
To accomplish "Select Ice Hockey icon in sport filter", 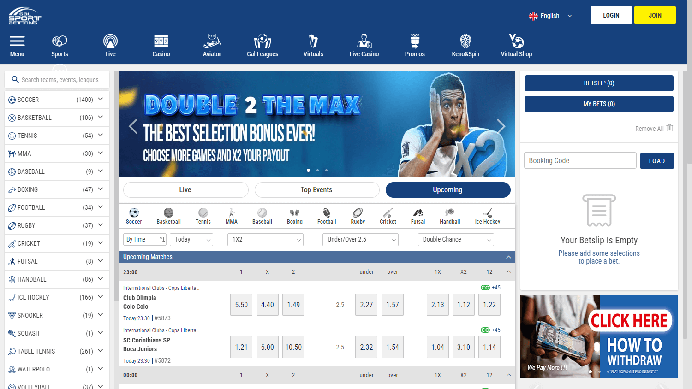I will pyautogui.click(x=488, y=212).
